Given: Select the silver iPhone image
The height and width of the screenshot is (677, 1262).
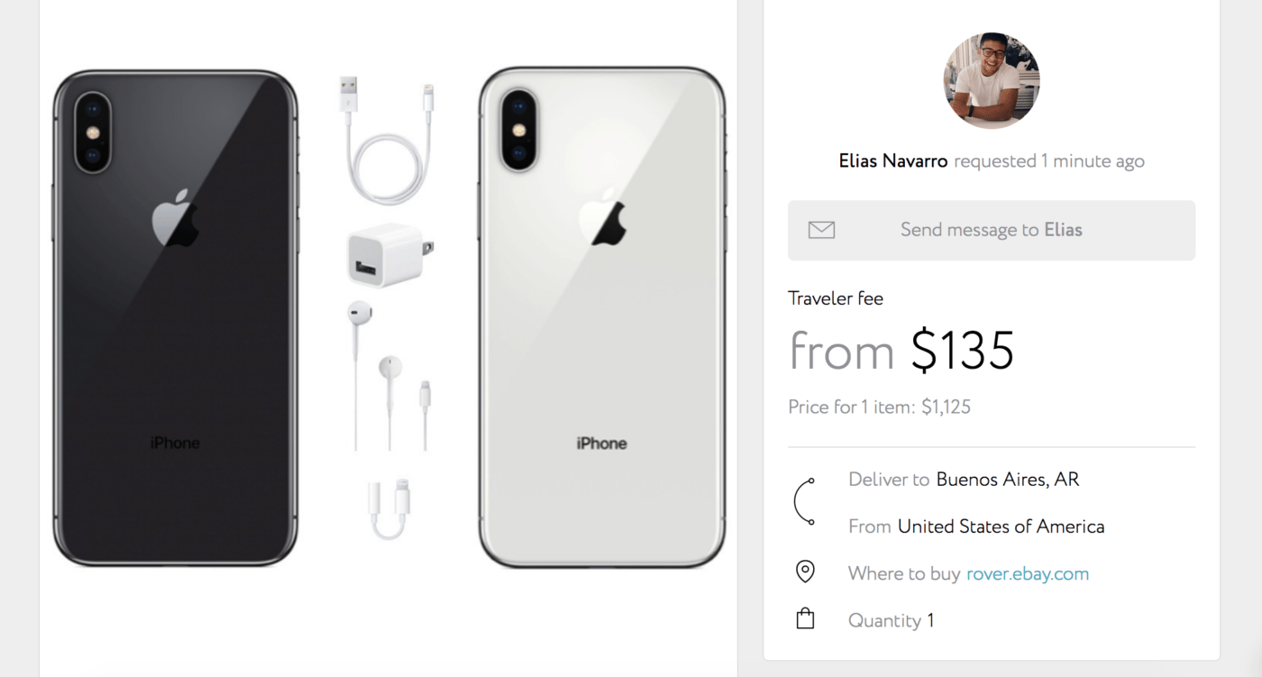Looking at the screenshot, I should tap(602, 318).
